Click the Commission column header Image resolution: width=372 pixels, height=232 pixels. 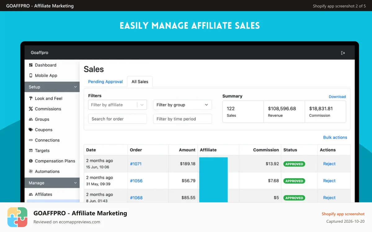click(266, 150)
